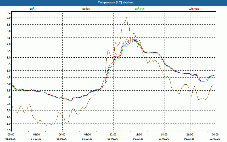227x142 pixels.
Task: Click the 0,5 label at the axis bottom
Action: tap(9, 130)
